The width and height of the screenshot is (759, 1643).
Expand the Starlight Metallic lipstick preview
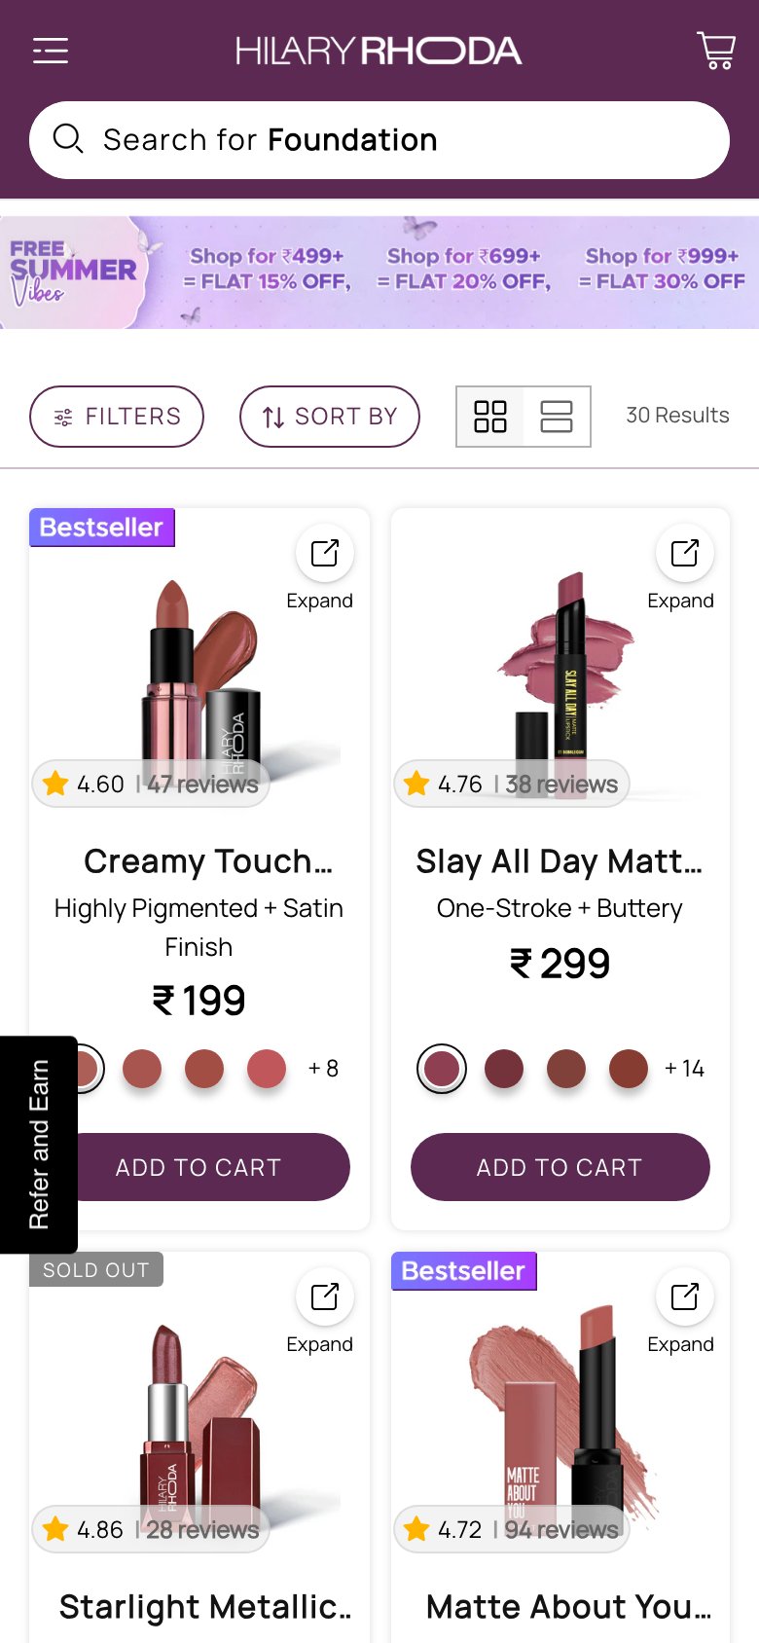[324, 1296]
